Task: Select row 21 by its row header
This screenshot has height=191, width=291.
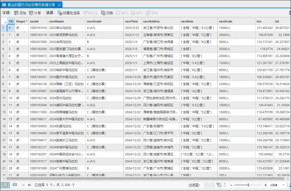Action: click(4, 169)
